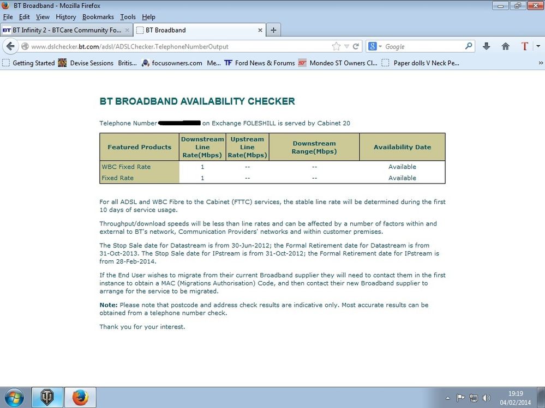Minimize the Firefox window
Image resolution: width=545 pixels, height=408 pixels.
pyautogui.click(x=500, y=5)
